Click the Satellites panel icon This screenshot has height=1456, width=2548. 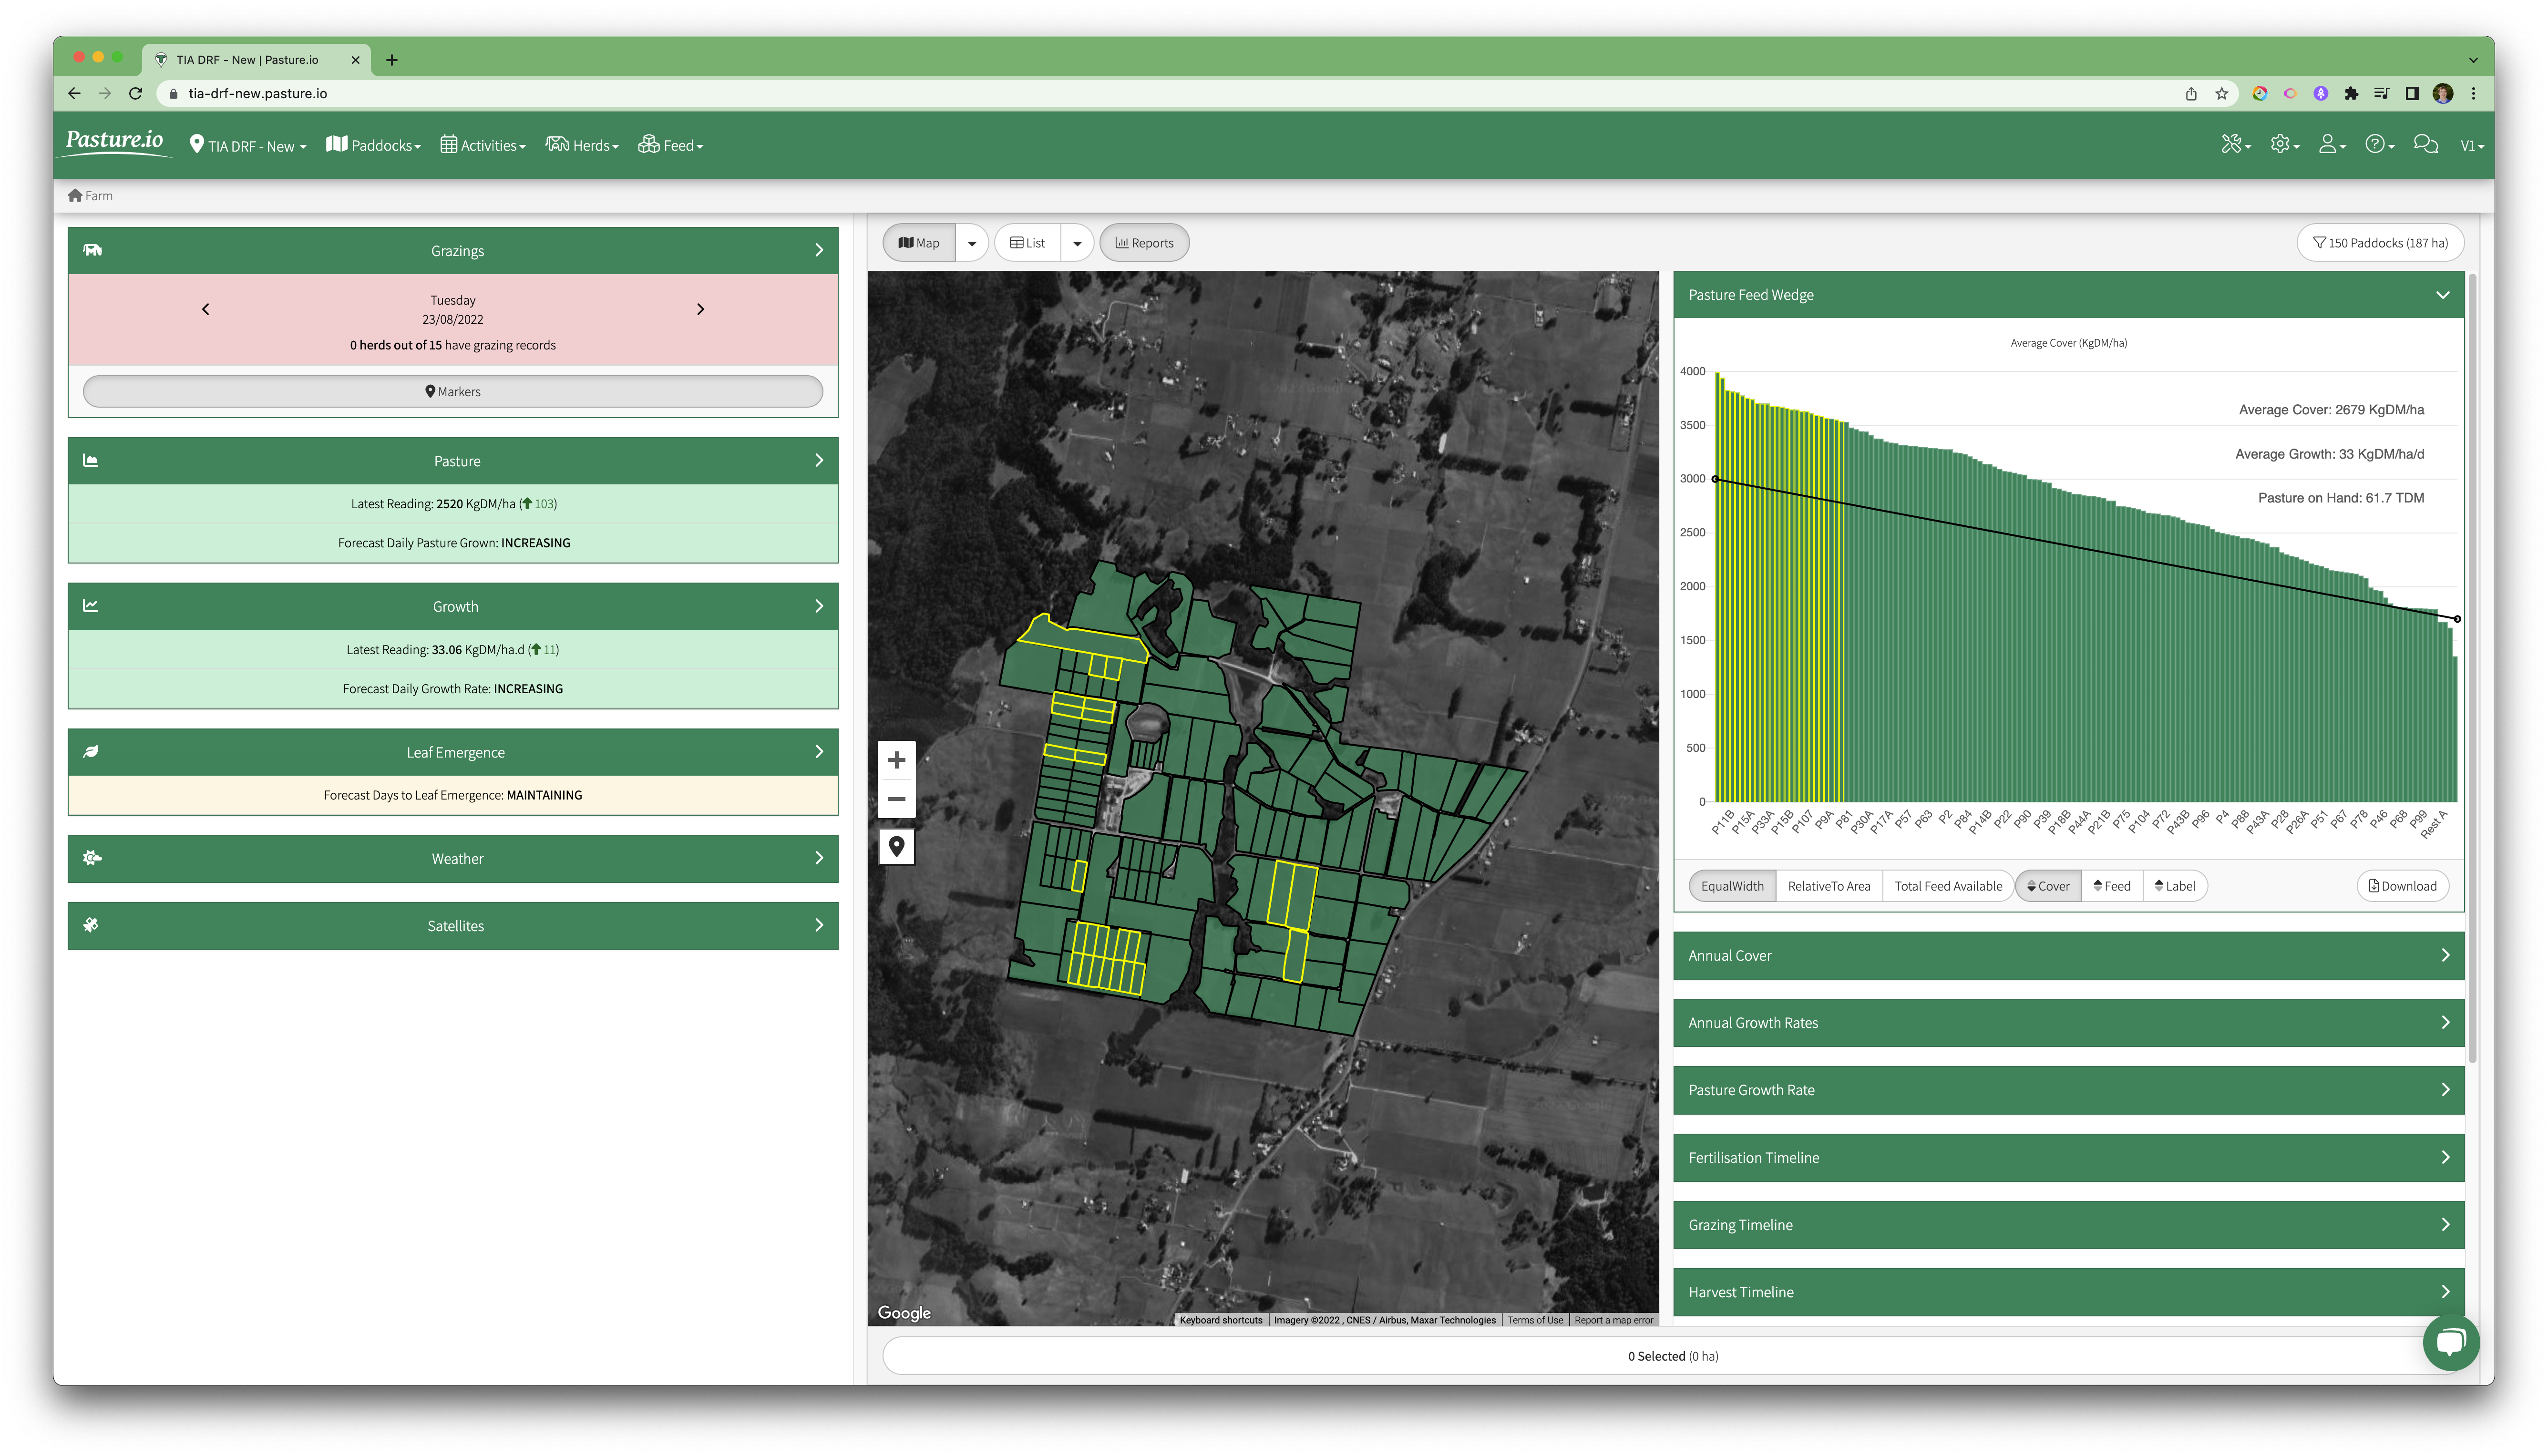91,925
